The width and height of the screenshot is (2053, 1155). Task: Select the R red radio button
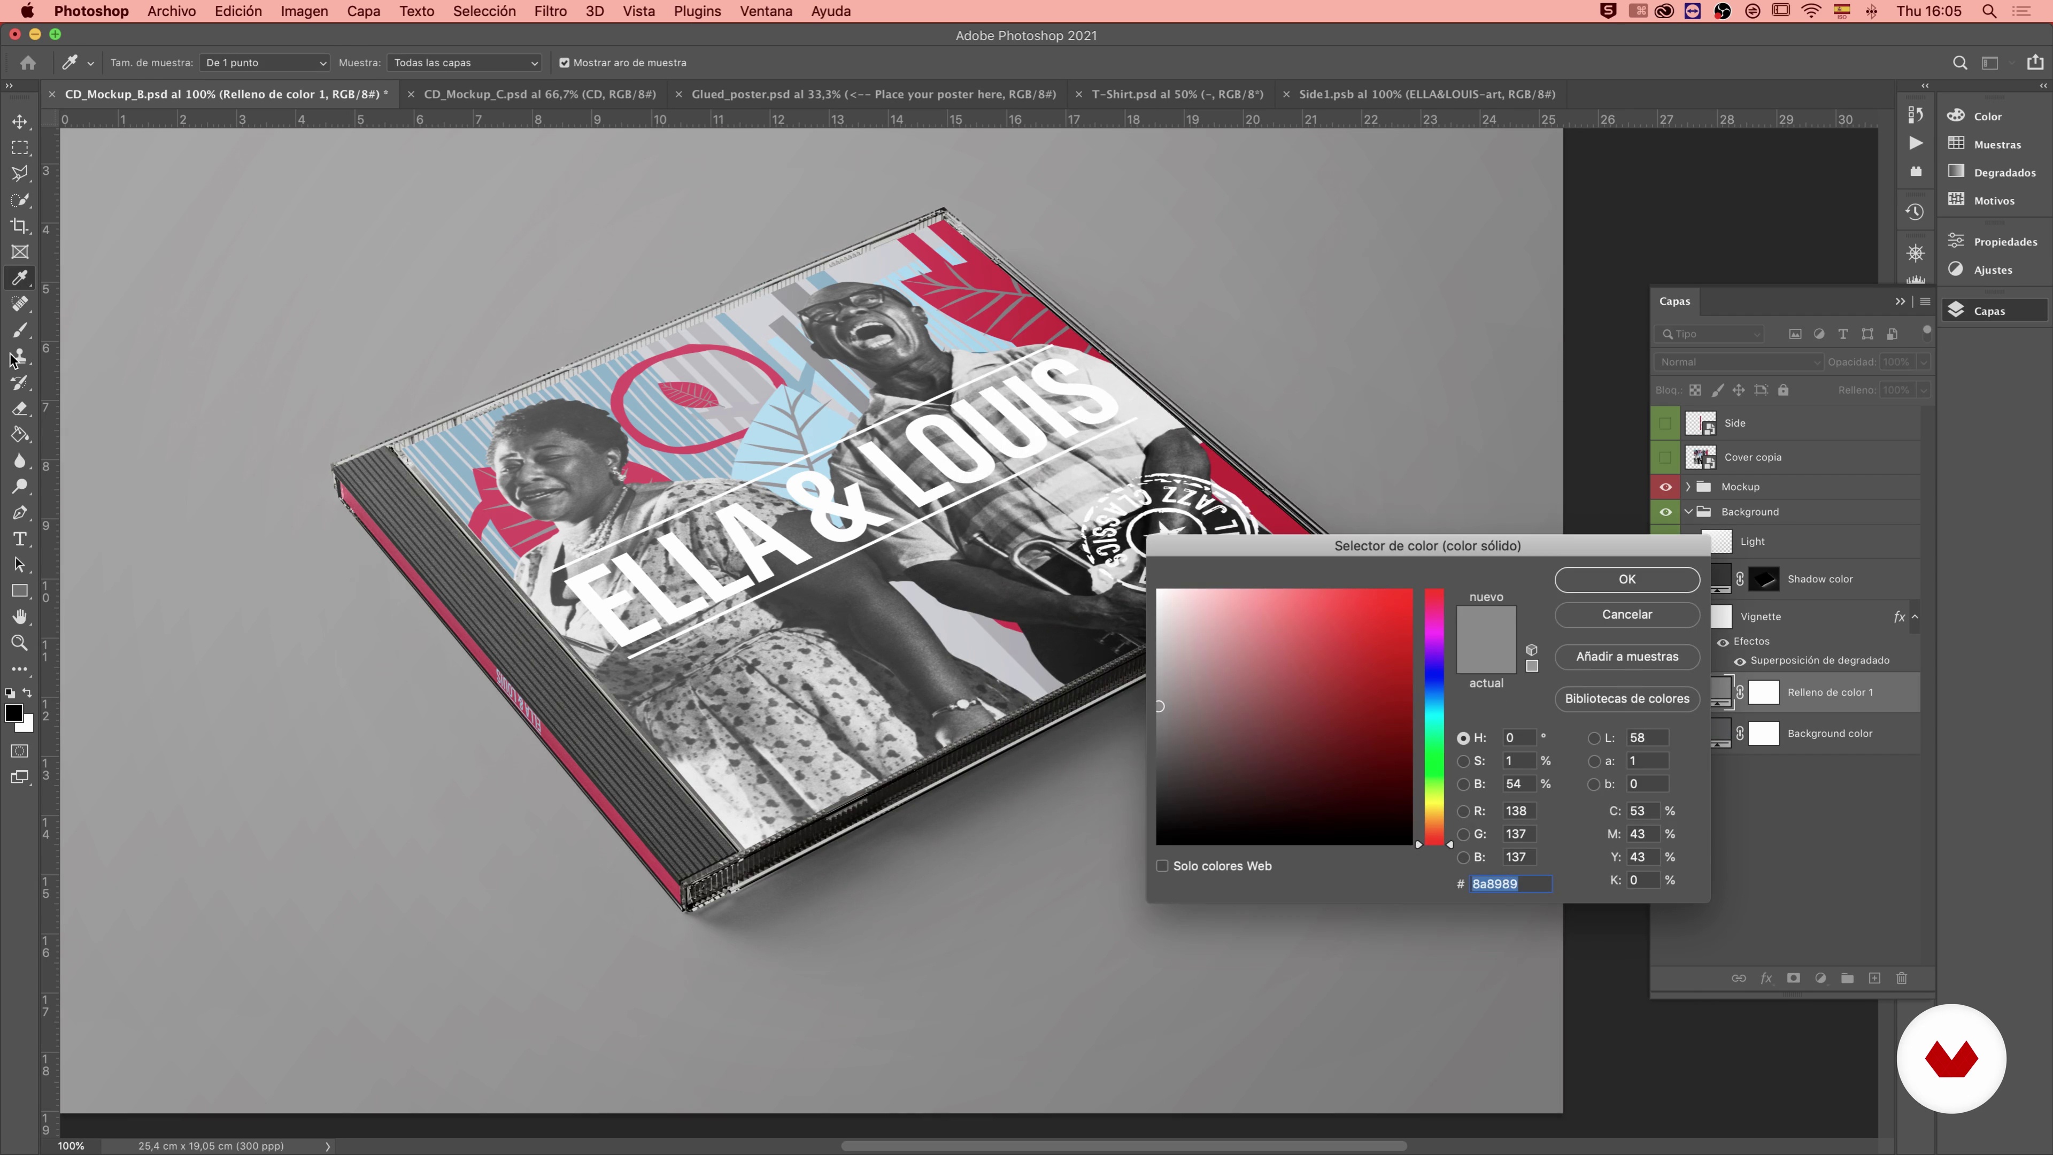[1463, 812]
